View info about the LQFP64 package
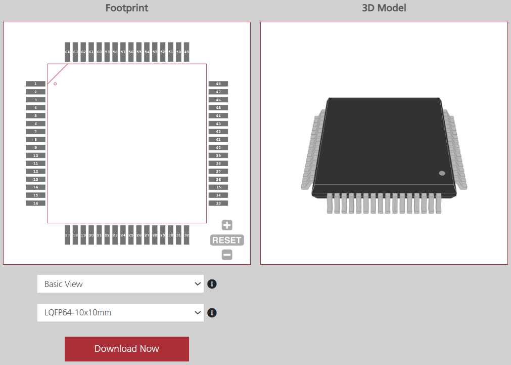Screen dimensions: 511x365 (x=212, y=313)
